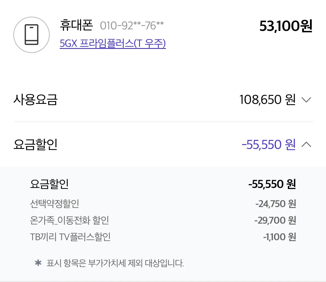Click the purple -55,550 원 discount total
This screenshot has height=282, width=326.
click(x=268, y=144)
